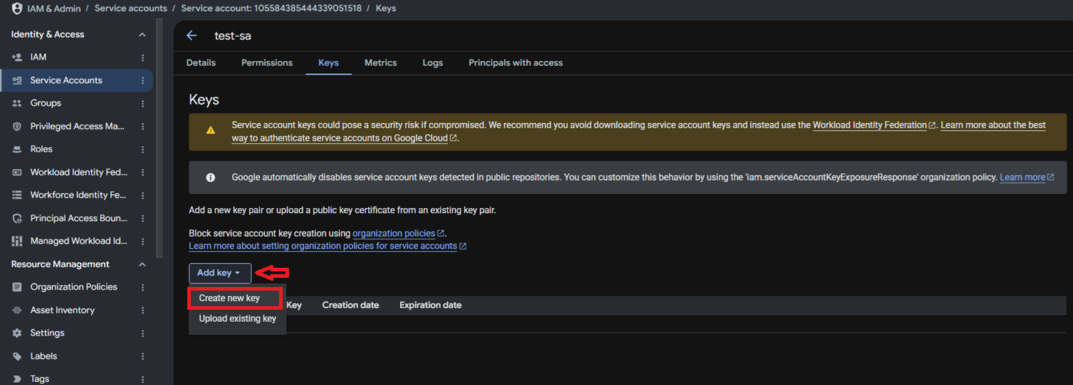Click the Labels tag icon

click(x=17, y=356)
